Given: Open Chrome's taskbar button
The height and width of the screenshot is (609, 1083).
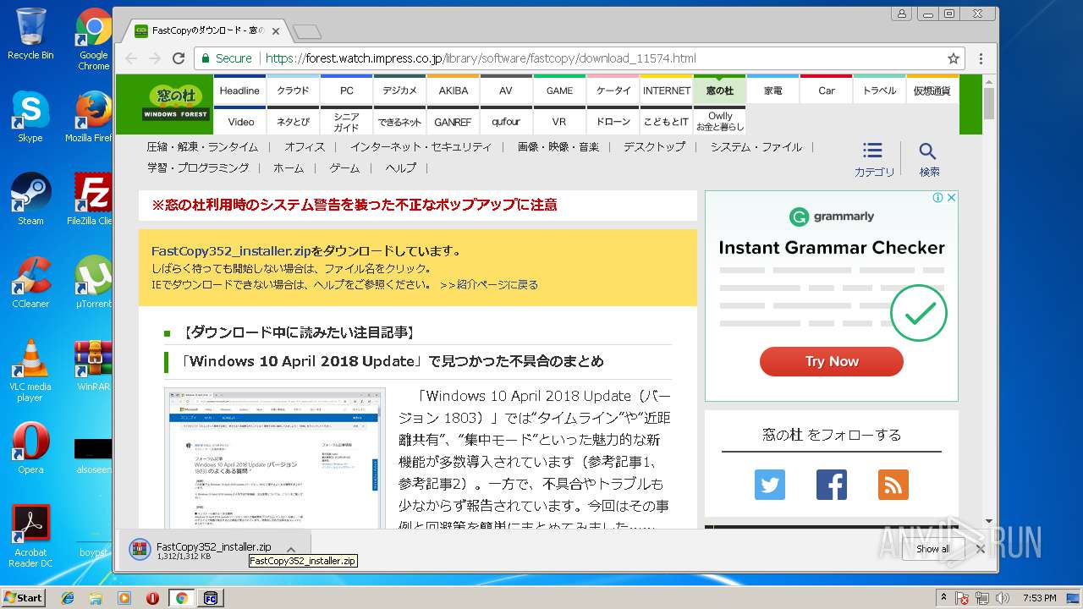Looking at the screenshot, I should click(x=181, y=598).
